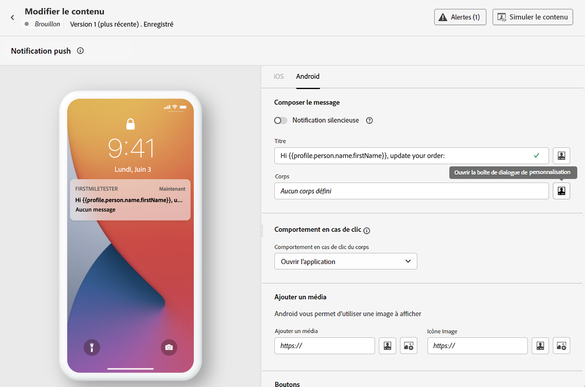Open personalization for Ajouter un média URL
This screenshot has width=585, height=387.
point(387,346)
